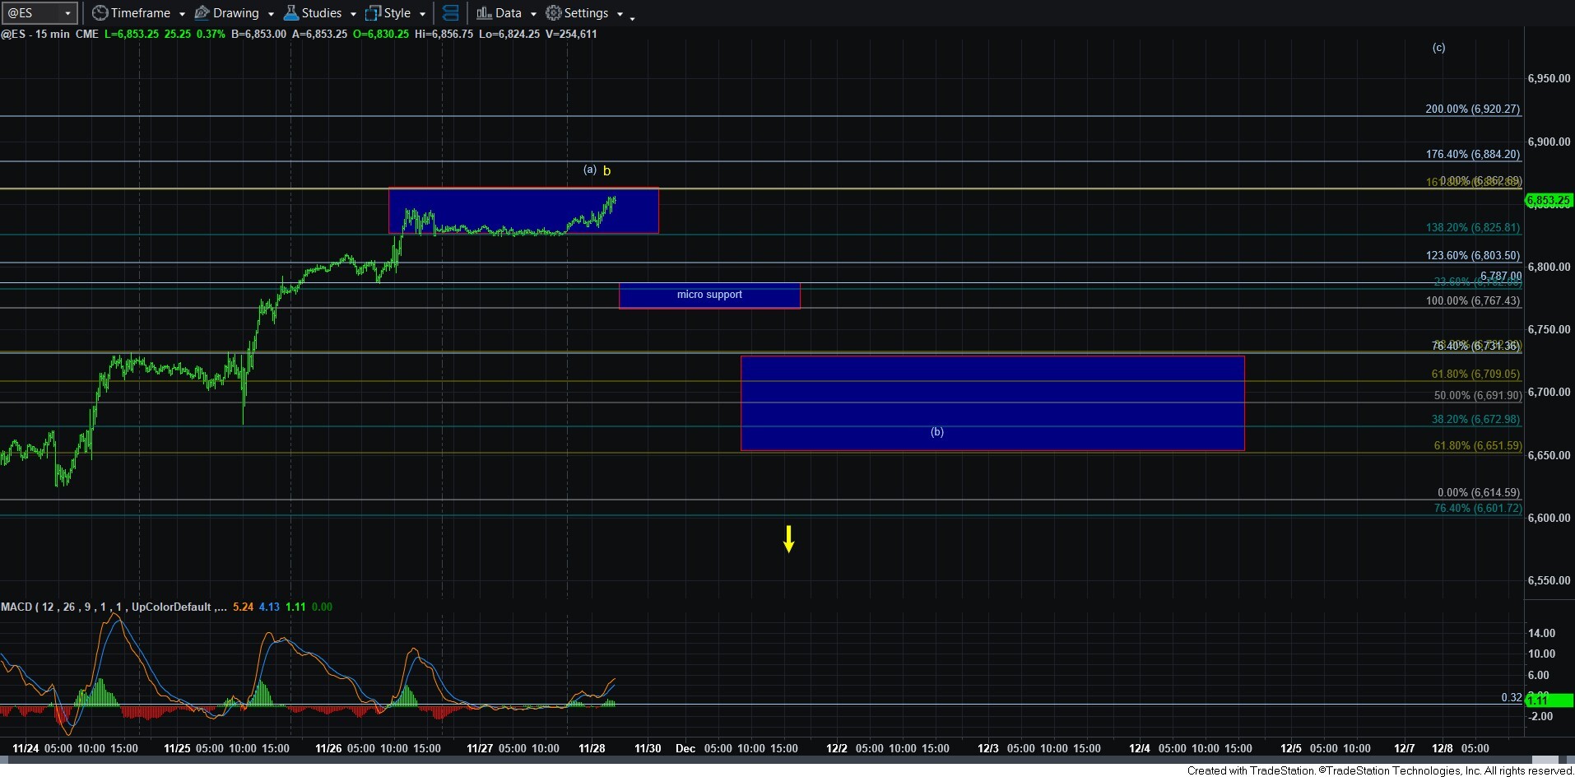Click the 6,853.25 current price marker
The width and height of the screenshot is (1575, 777).
pyautogui.click(x=1548, y=201)
